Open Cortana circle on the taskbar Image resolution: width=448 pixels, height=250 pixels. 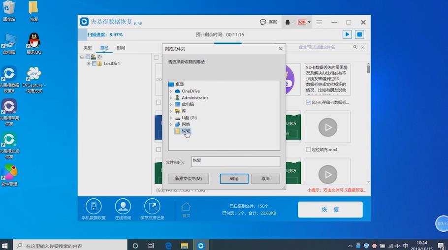pyautogui.click(x=135, y=246)
